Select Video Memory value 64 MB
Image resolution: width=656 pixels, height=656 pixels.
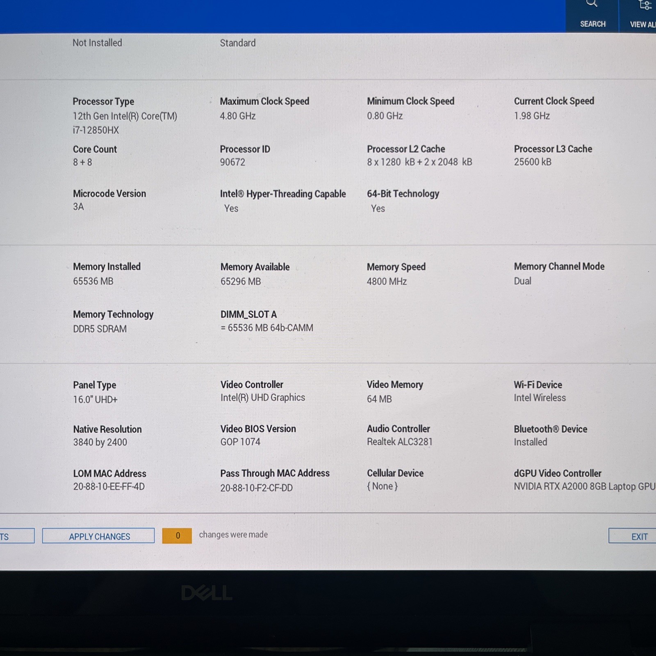(379, 399)
